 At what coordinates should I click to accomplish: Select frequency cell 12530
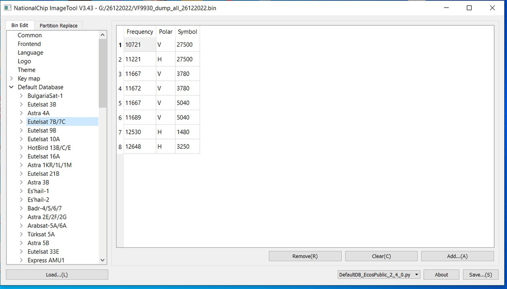click(x=140, y=132)
